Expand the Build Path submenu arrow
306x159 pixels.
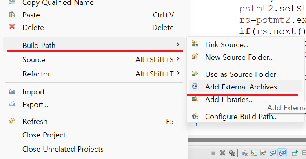177,45
